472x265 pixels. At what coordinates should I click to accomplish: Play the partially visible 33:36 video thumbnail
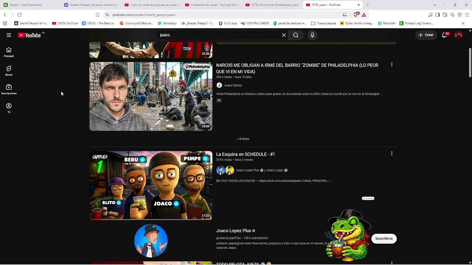point(151,50)
